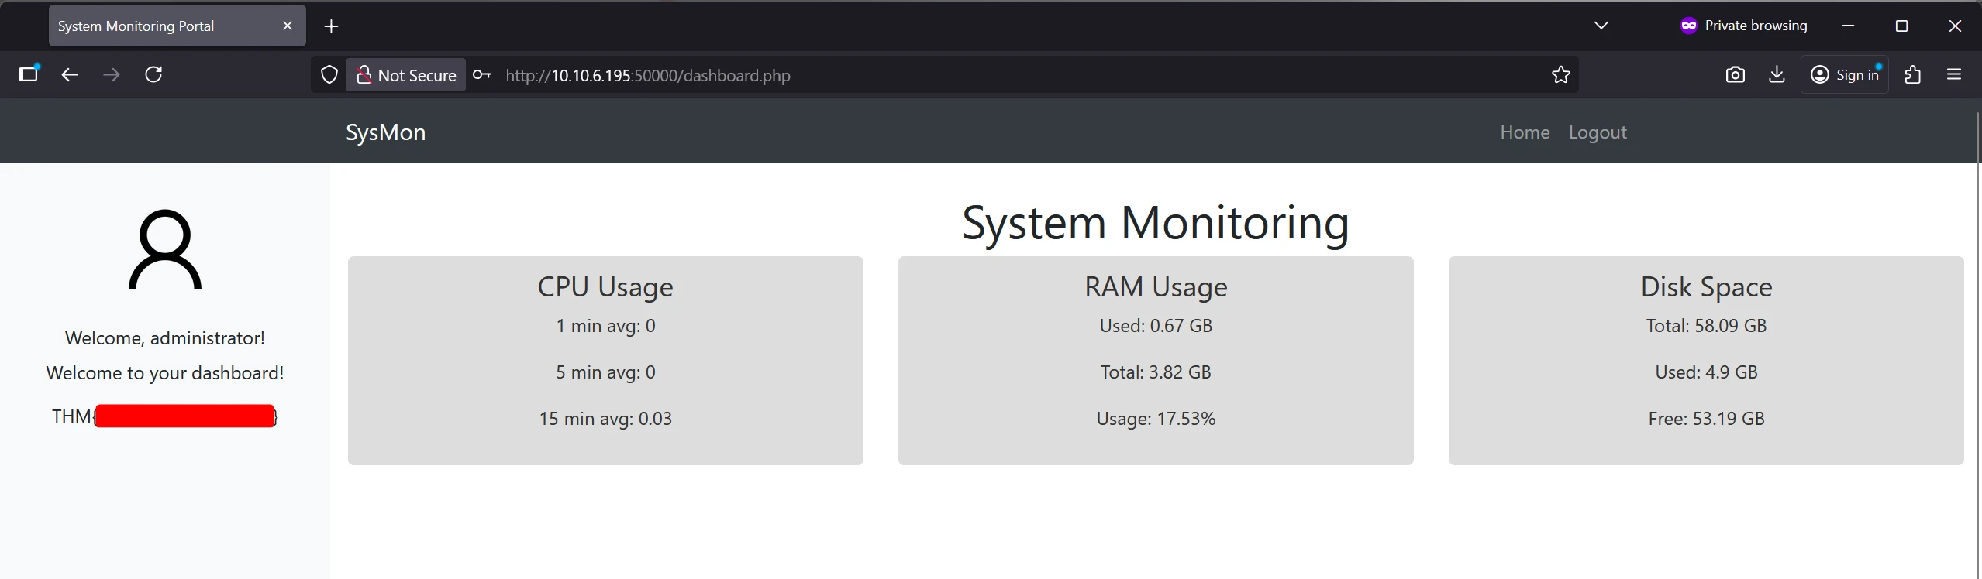Click the sidebar panel toggle icon
Image resolution: width=1982 pixels, height=579 pixels.
click(x=29, y=74)
